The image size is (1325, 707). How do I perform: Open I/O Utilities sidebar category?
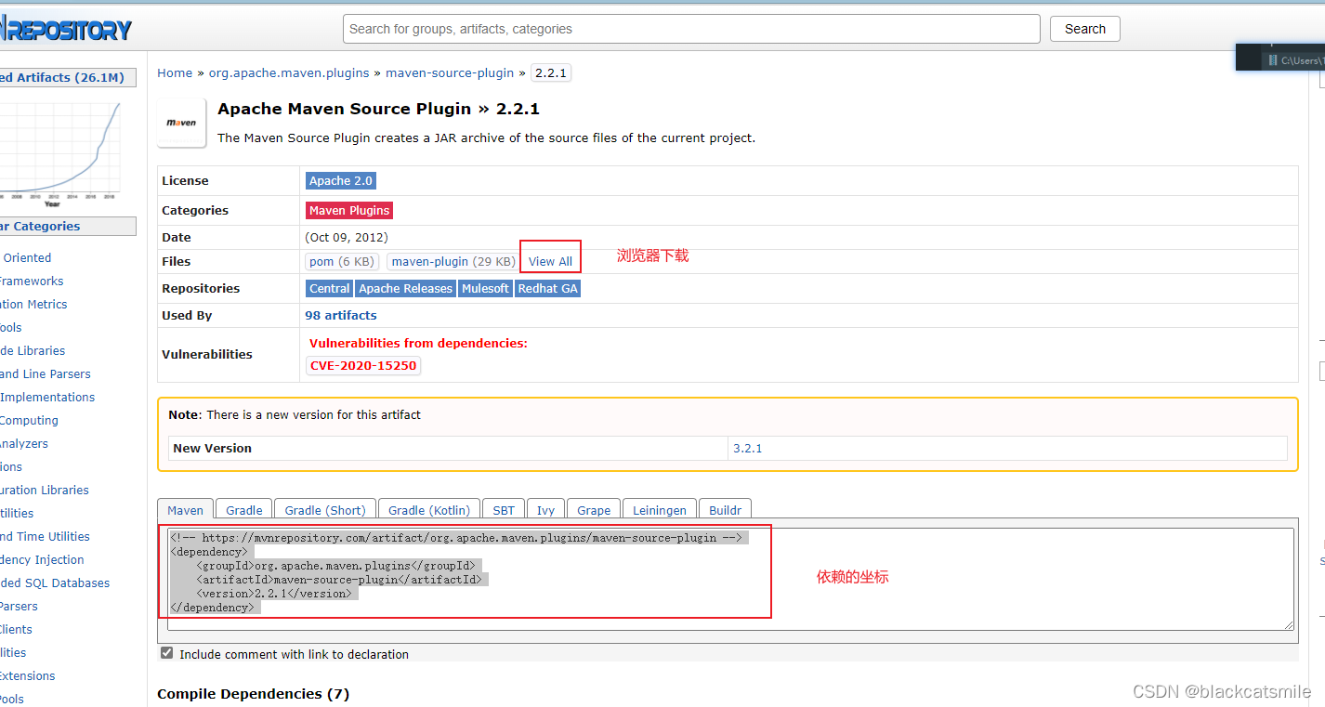pos(13,652)
